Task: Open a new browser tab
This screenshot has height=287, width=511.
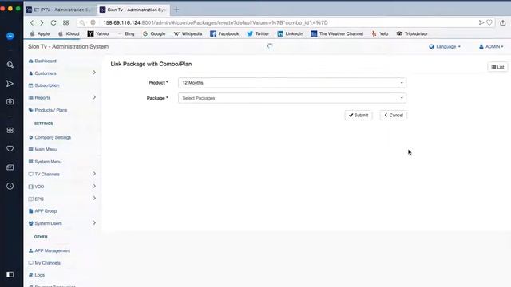Action: (176, 10)
